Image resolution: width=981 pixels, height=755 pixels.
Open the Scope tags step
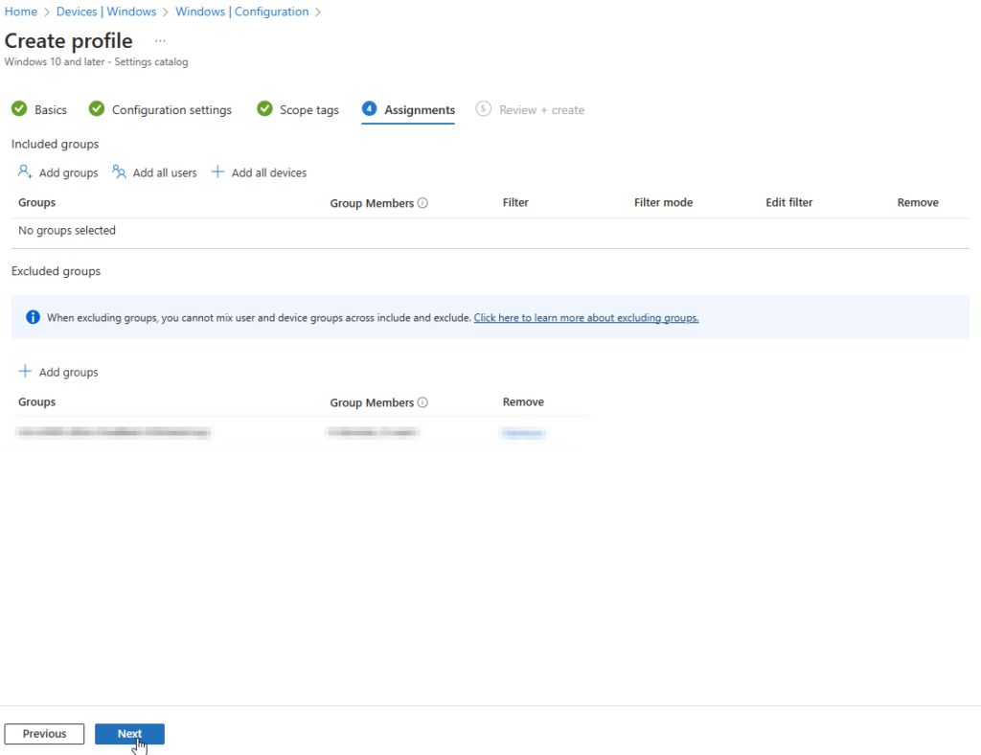coord(299,110)
